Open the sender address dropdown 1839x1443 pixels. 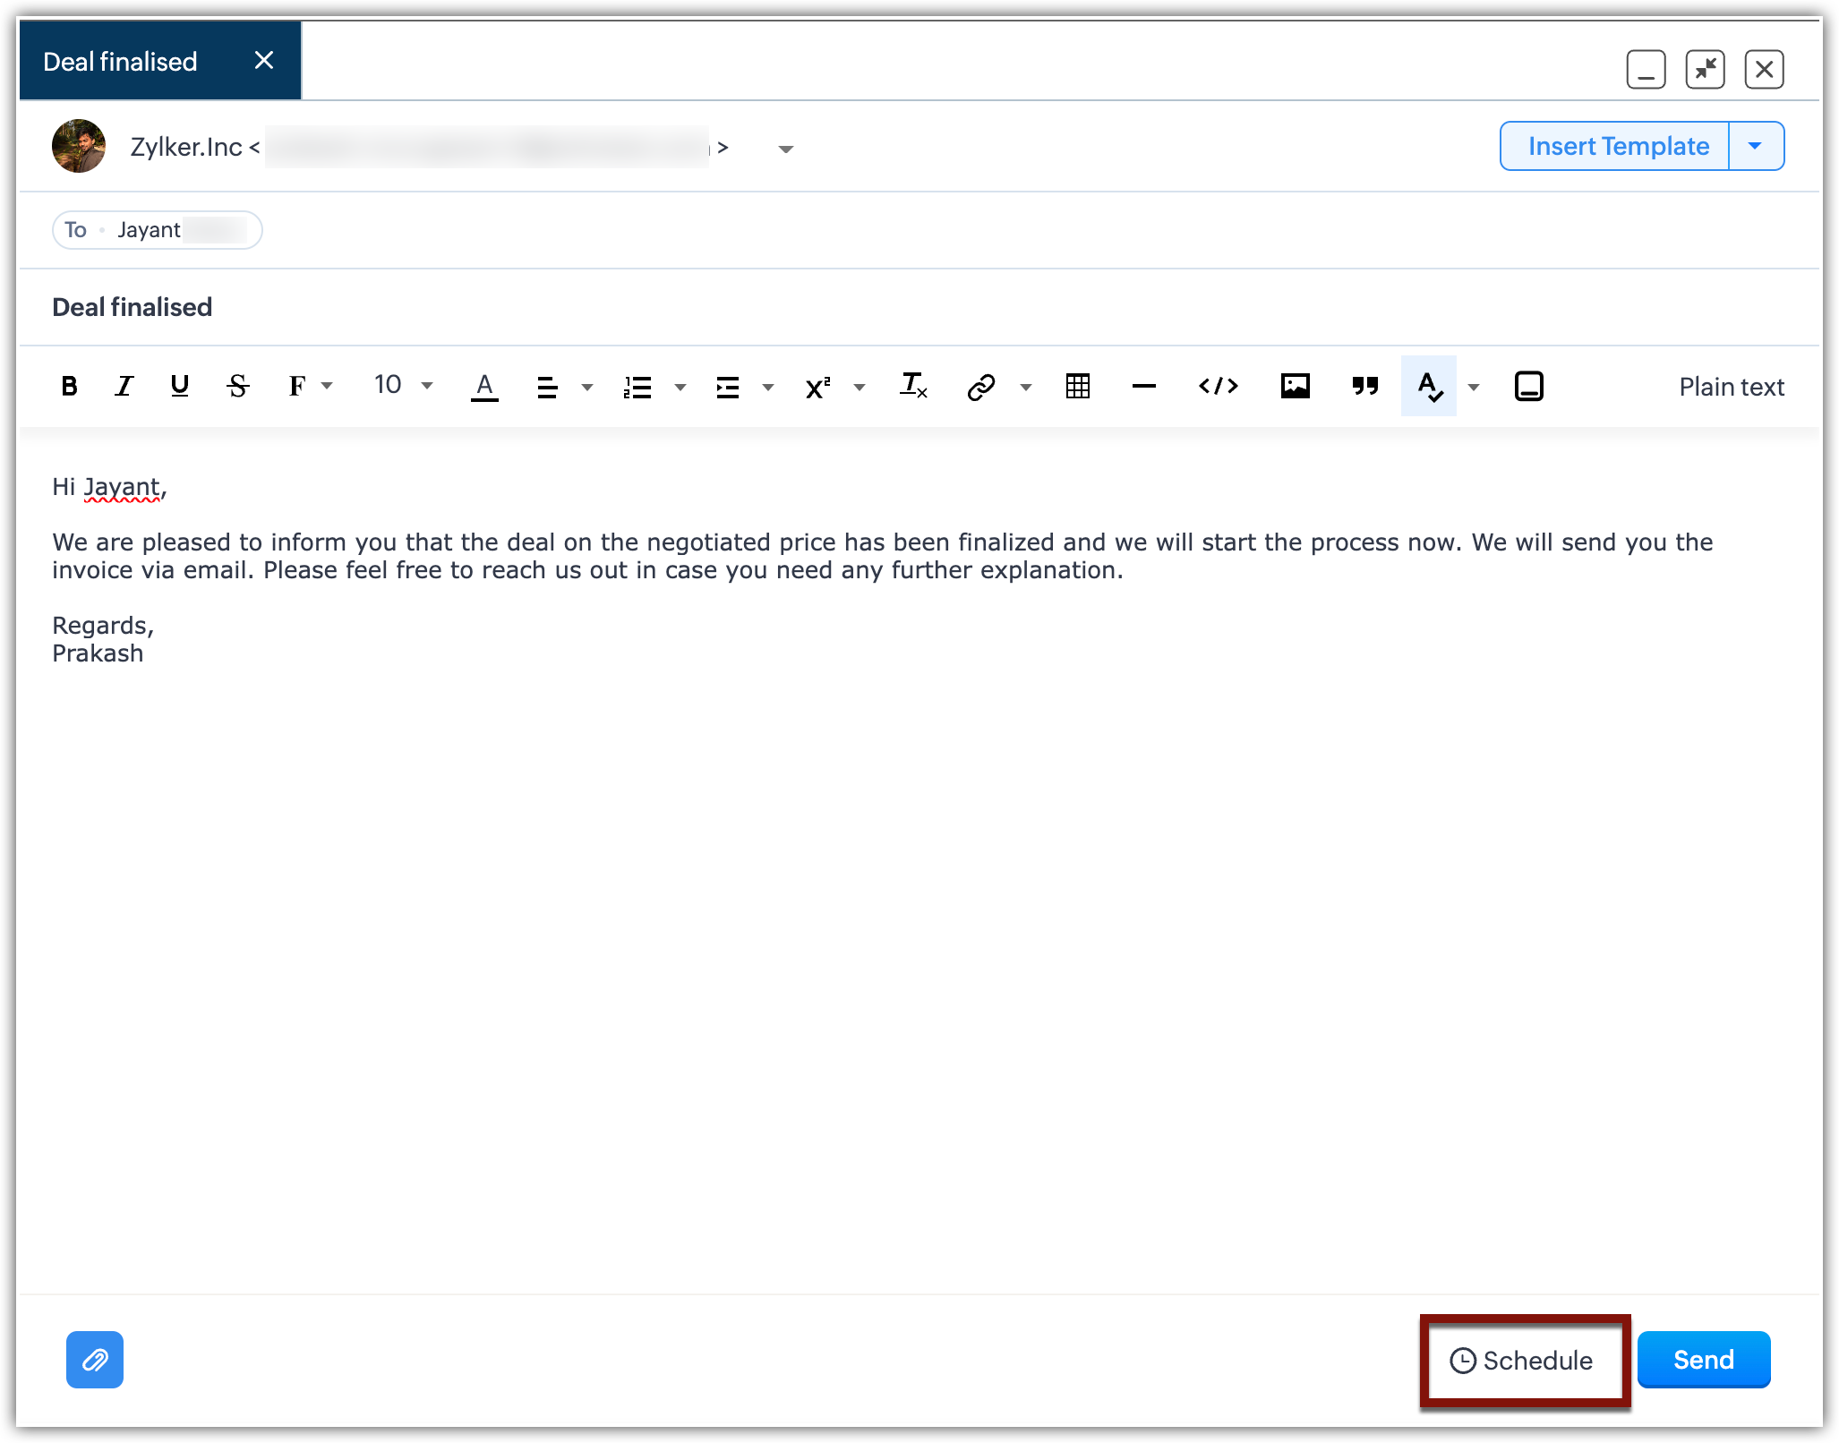(x=785, y=149)
